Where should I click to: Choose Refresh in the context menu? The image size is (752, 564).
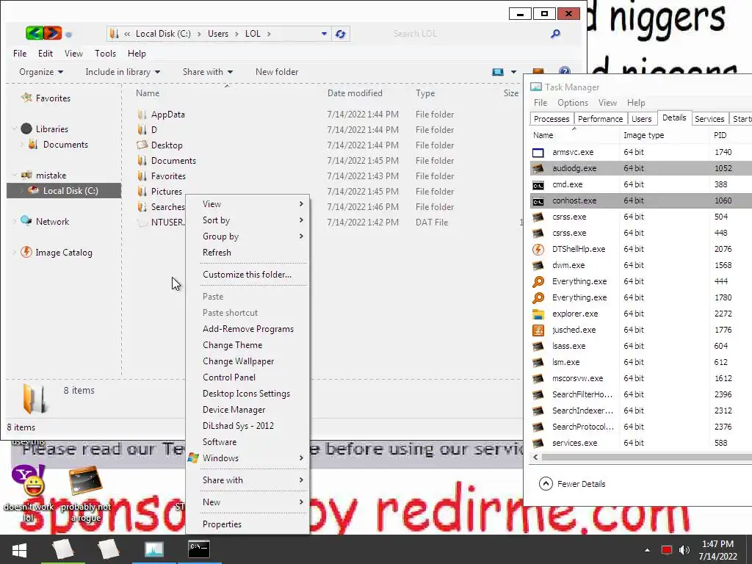coord(247,253)
